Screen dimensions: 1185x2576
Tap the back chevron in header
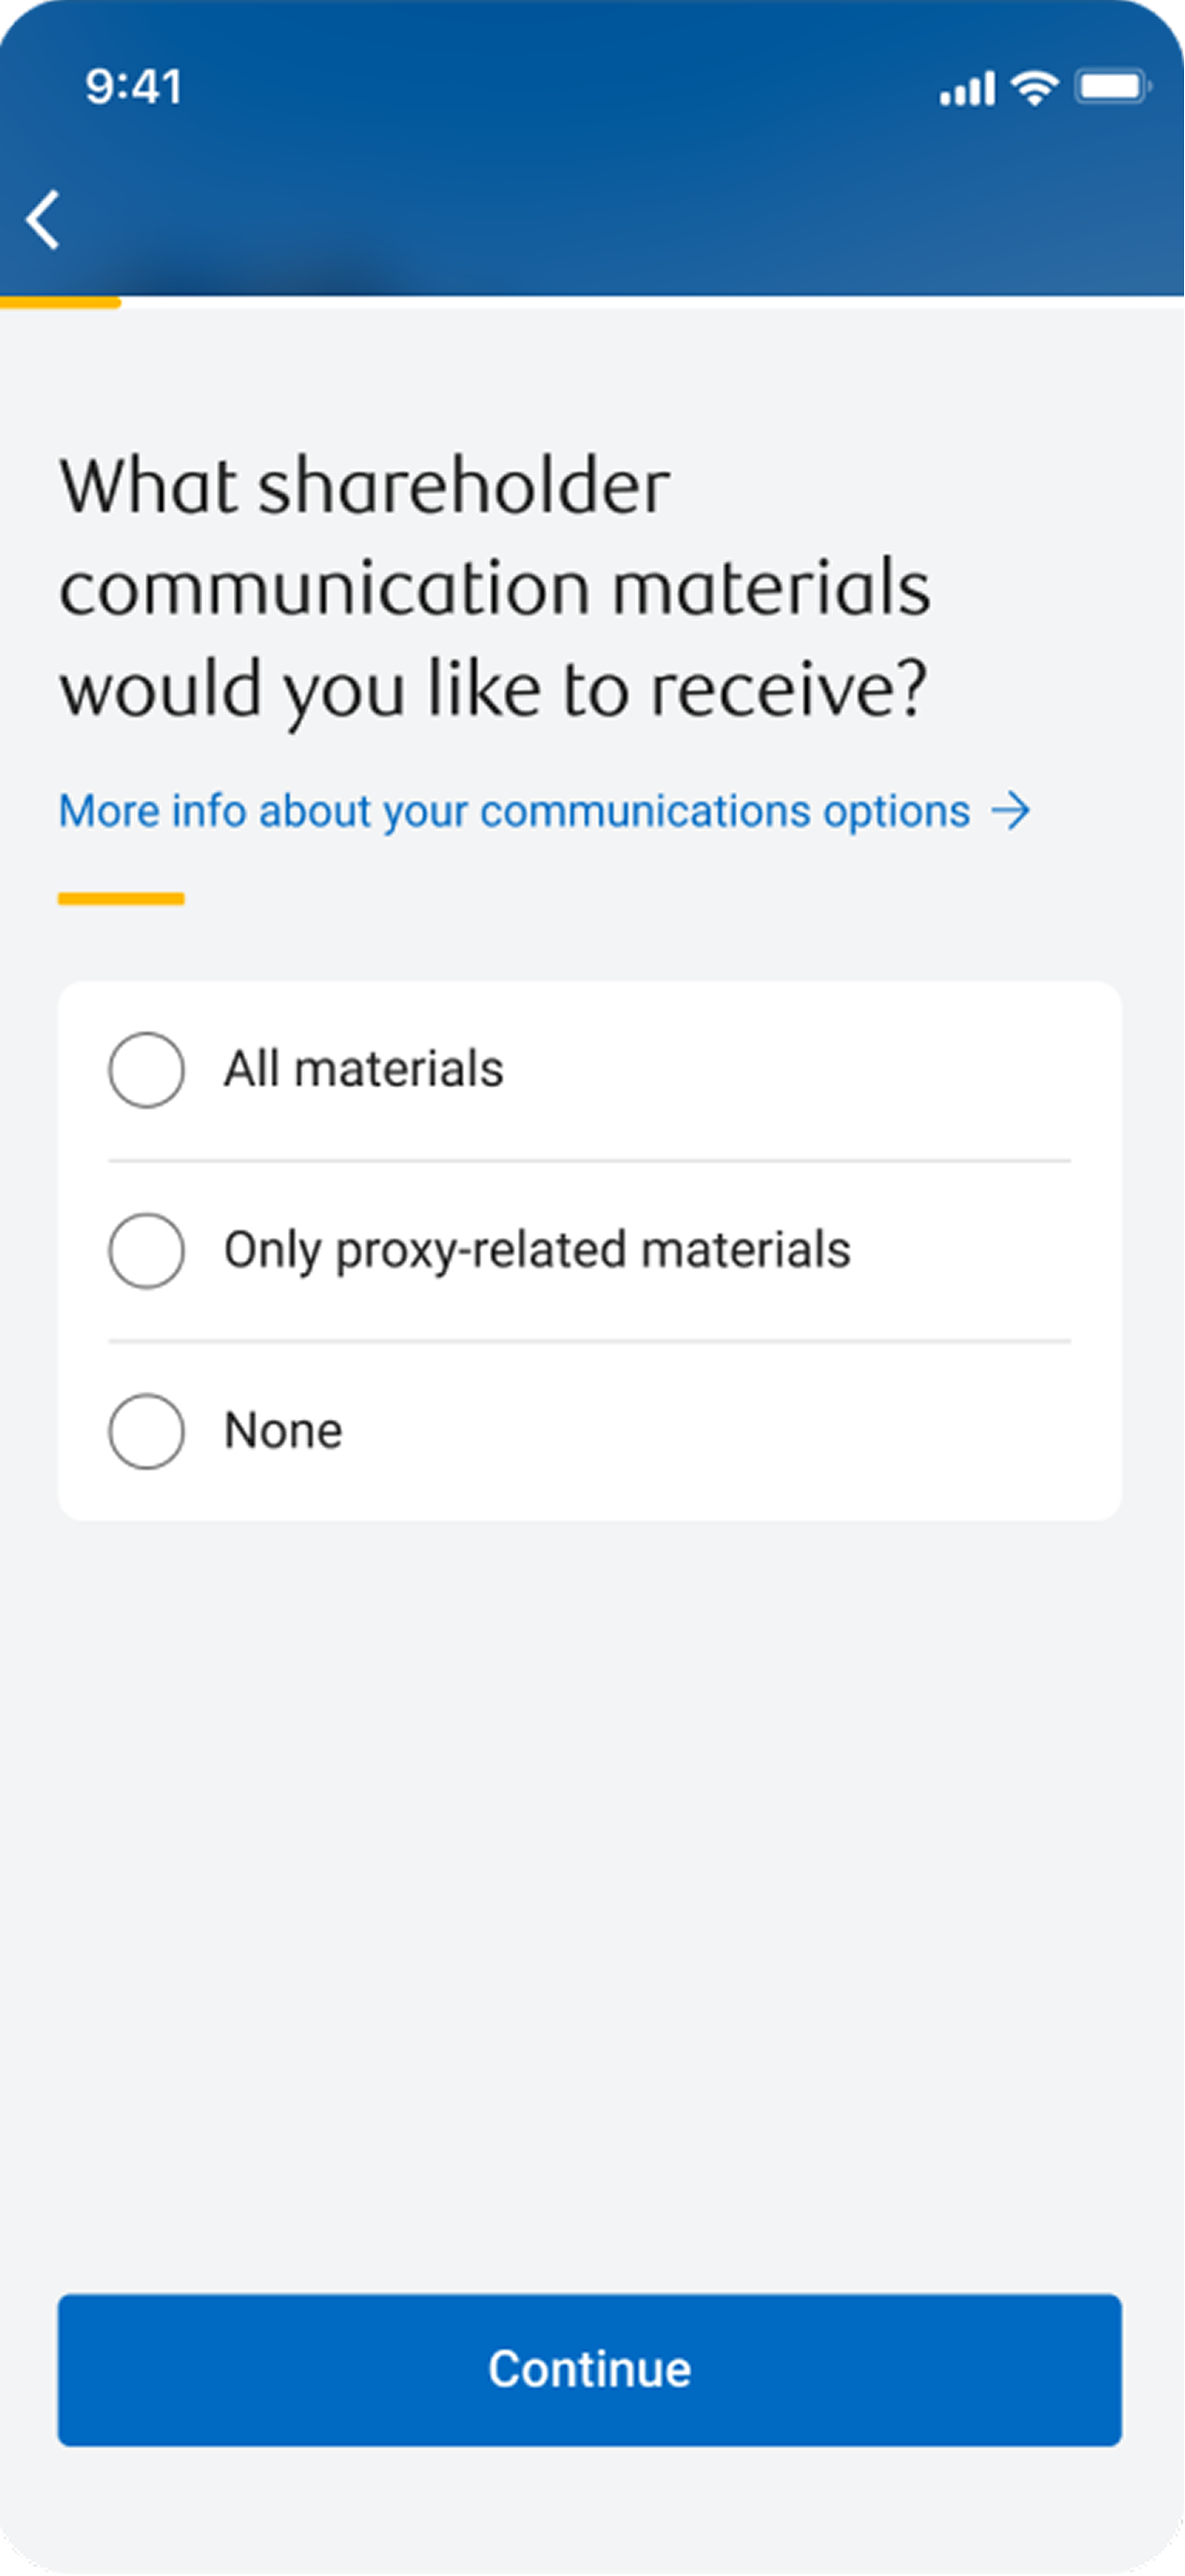(43, 219)
